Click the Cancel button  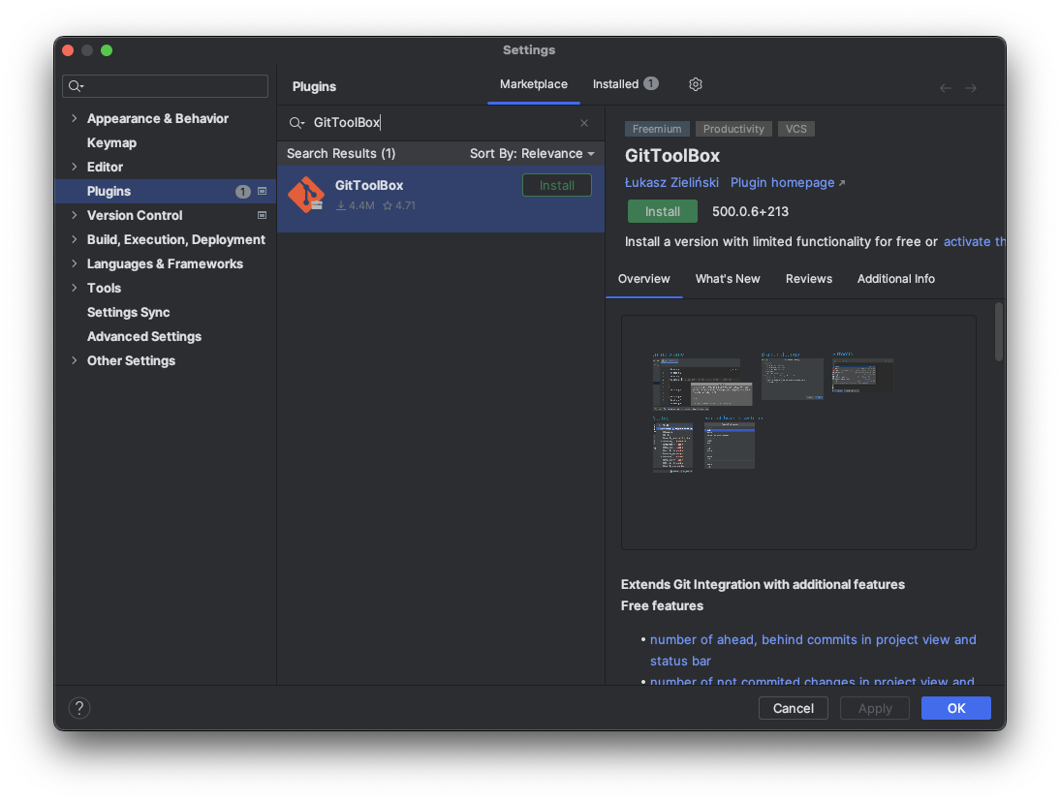click(793, 708)
